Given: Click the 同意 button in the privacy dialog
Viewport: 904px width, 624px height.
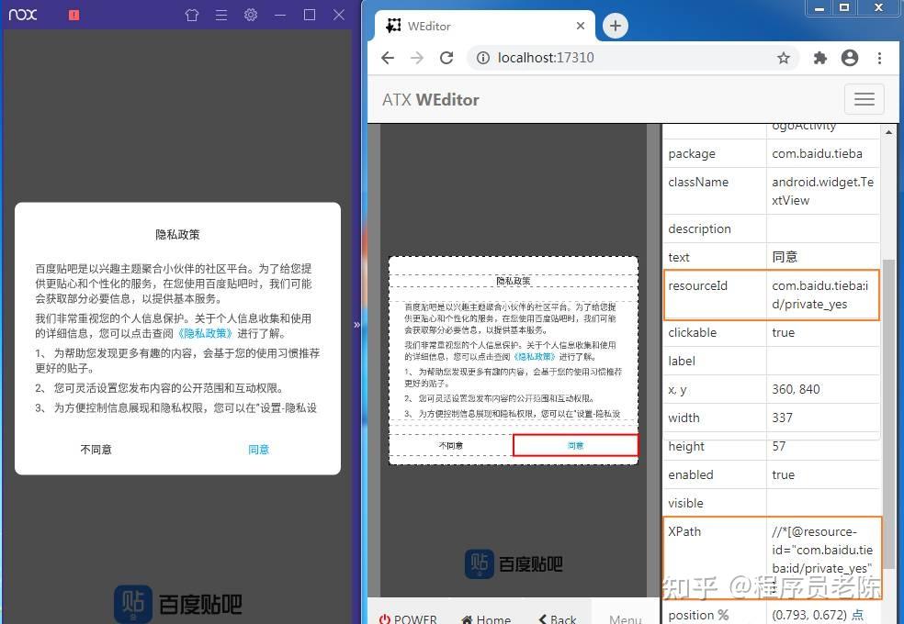Looking at the screenshot, I should (258, 450).
